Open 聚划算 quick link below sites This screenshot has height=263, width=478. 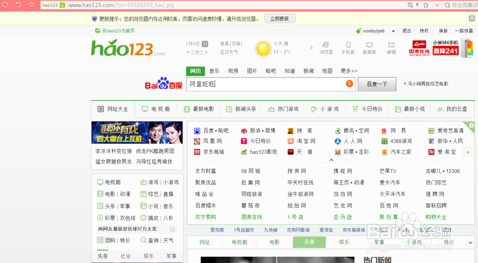coord(217,230)
